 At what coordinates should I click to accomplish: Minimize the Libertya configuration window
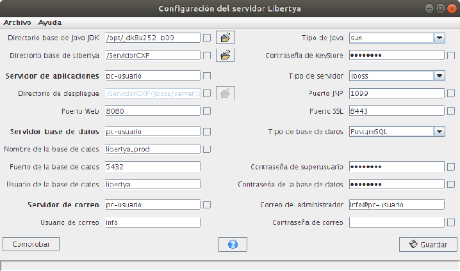(429, 8)
